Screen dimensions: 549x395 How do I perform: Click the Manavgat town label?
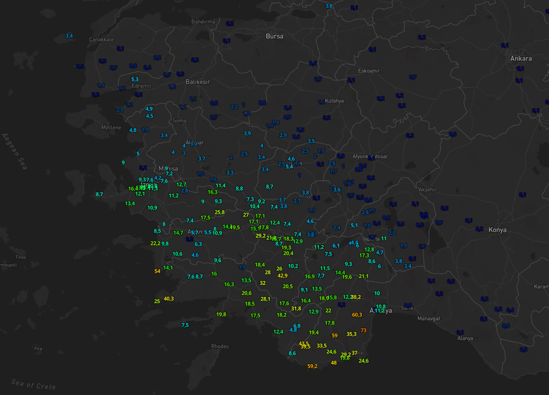click(428, 318)
